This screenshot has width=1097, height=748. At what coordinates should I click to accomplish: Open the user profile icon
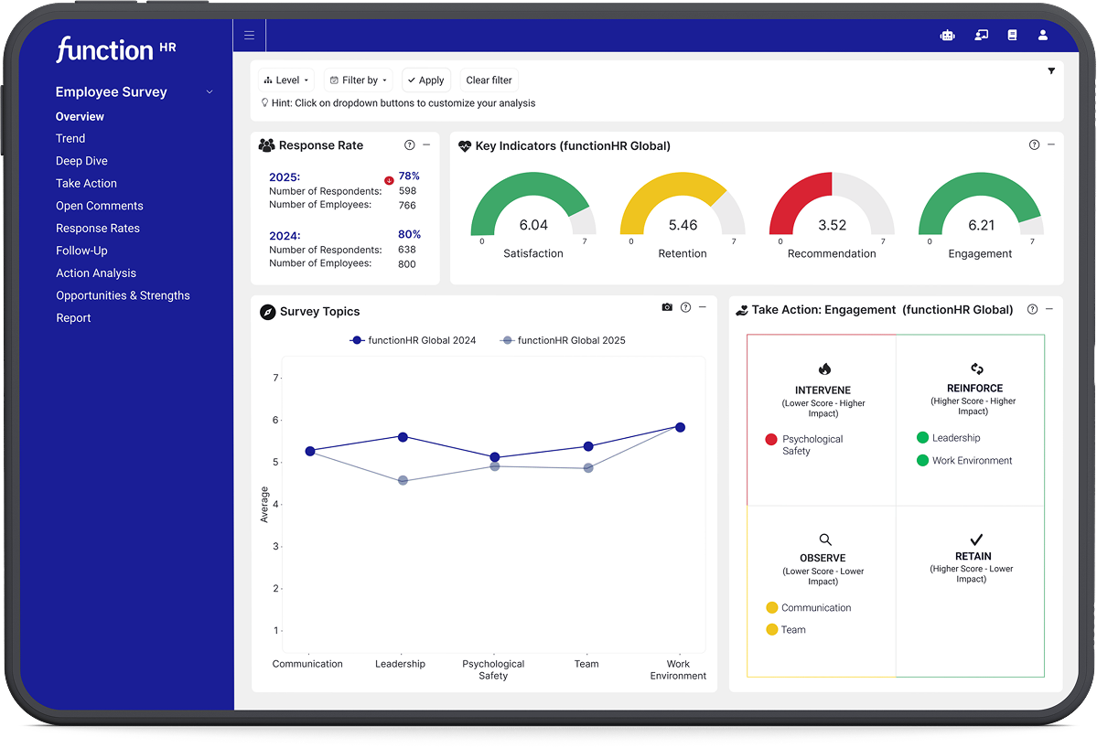tap(1042, 35)
